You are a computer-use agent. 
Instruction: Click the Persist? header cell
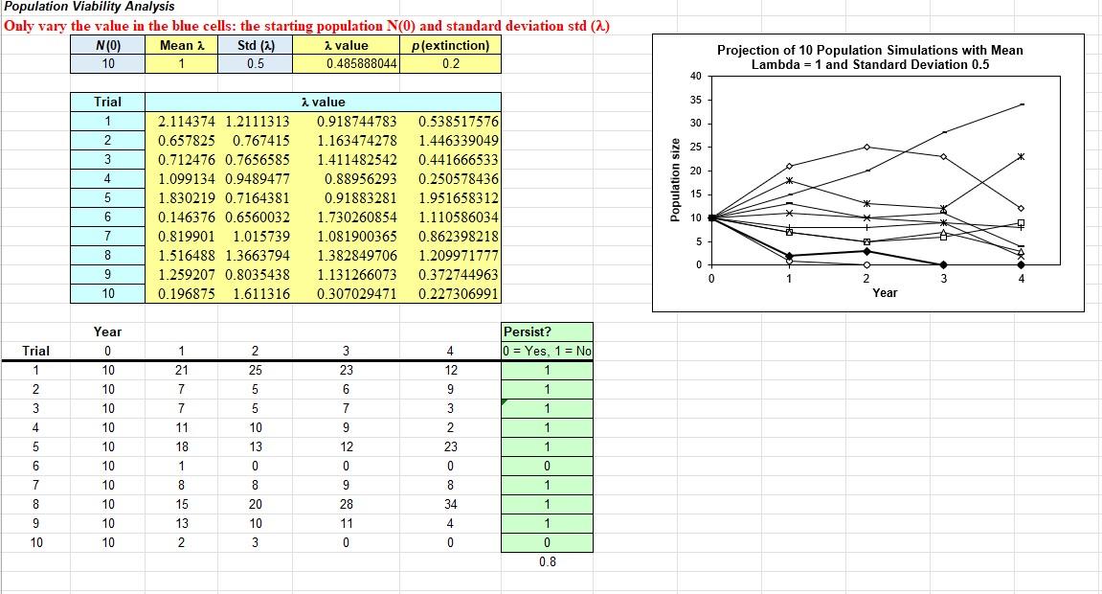(547, 331)
